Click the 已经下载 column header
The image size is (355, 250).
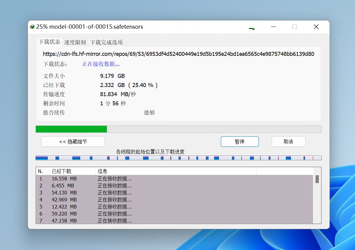tap(73, 171)
